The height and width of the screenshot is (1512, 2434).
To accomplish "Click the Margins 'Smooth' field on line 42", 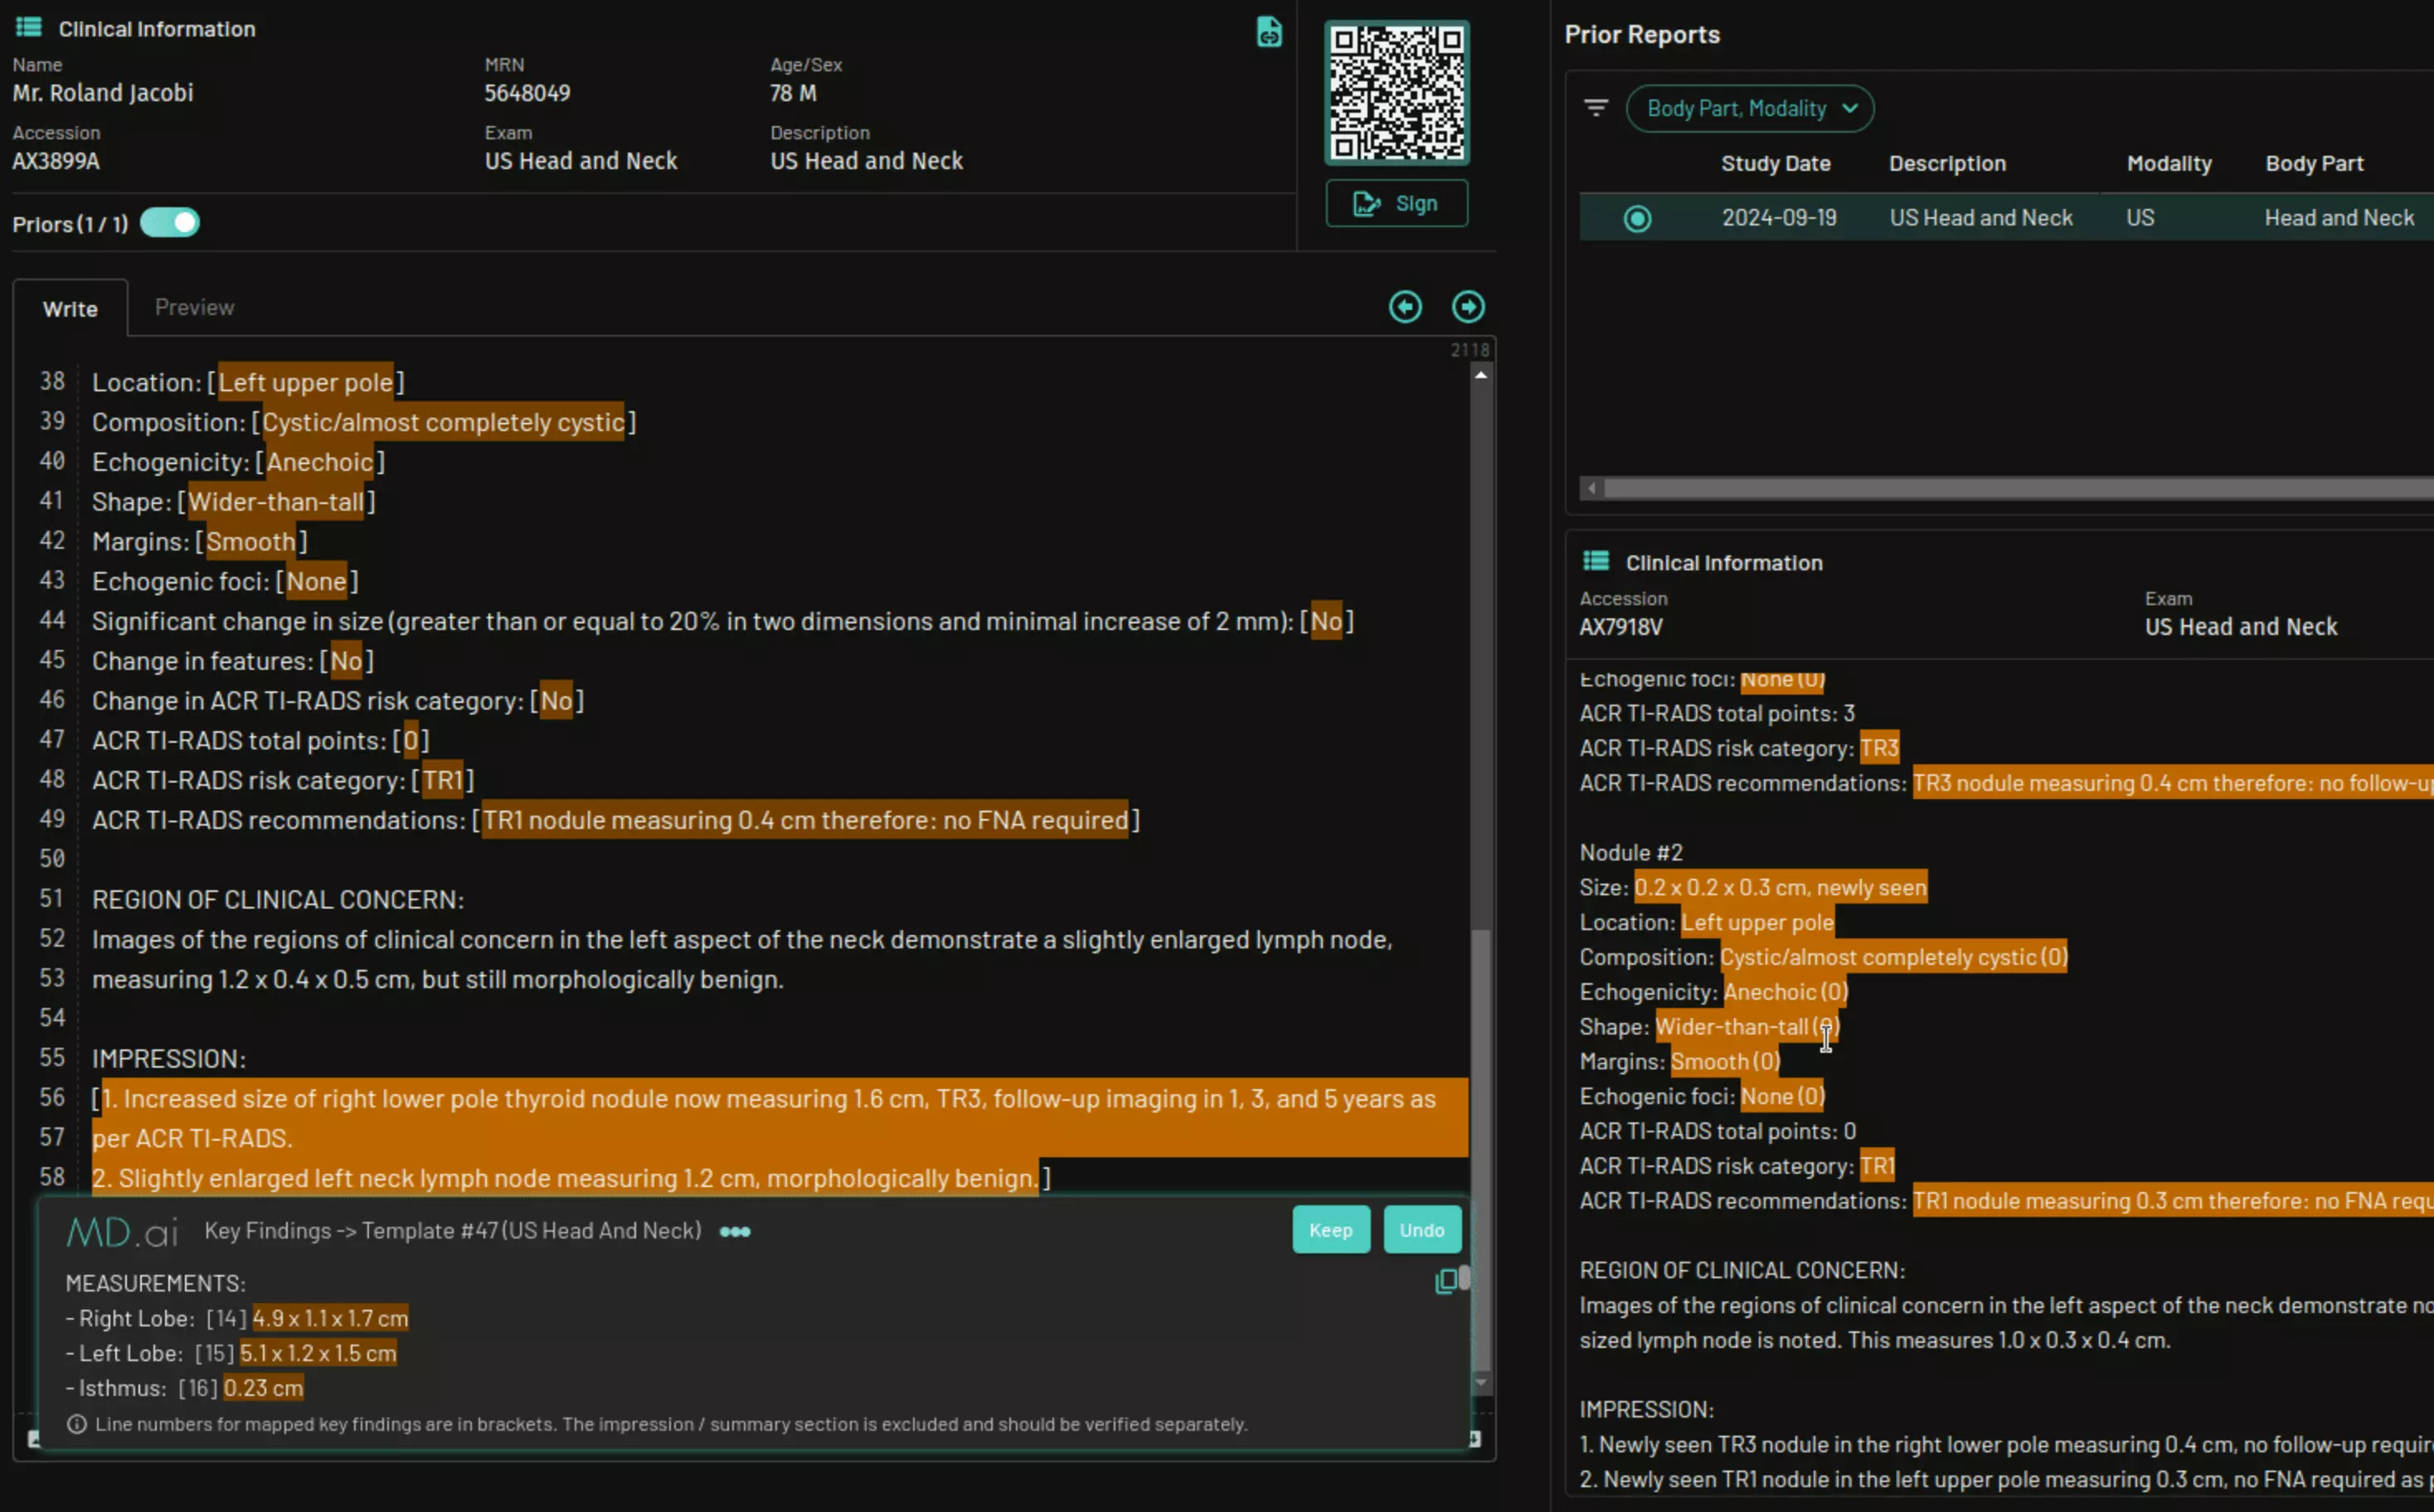I will pos(251,542).
